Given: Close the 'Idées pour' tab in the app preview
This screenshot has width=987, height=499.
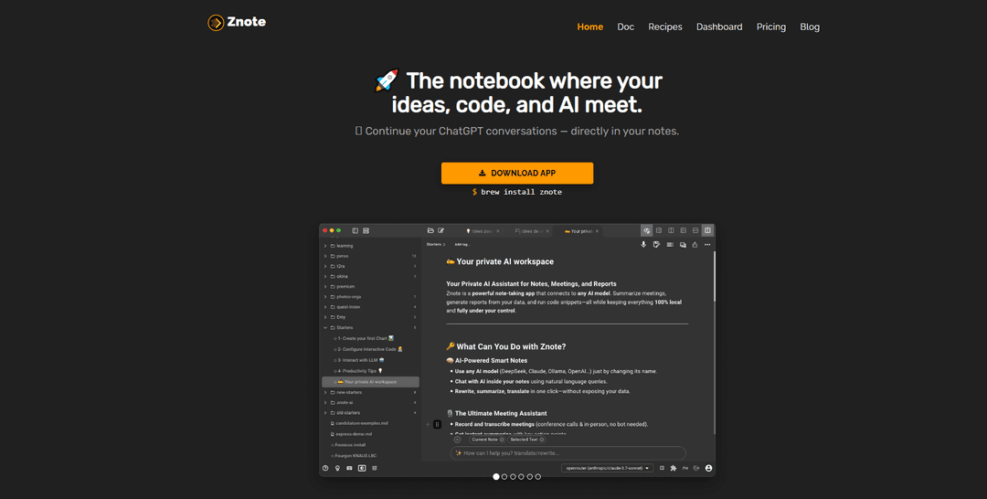Looking at the screenshot, I should point(498,231).
